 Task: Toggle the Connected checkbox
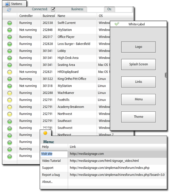click(x=53, y=9)
